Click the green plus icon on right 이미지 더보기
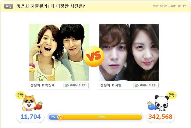The height and width of the screenshot is (128, 191). click(137, 85)
